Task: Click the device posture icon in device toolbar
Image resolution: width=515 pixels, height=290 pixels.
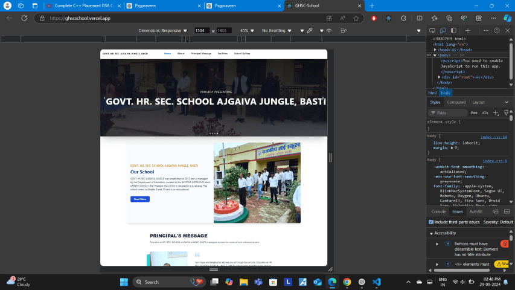Action: (x=344, y=31)
